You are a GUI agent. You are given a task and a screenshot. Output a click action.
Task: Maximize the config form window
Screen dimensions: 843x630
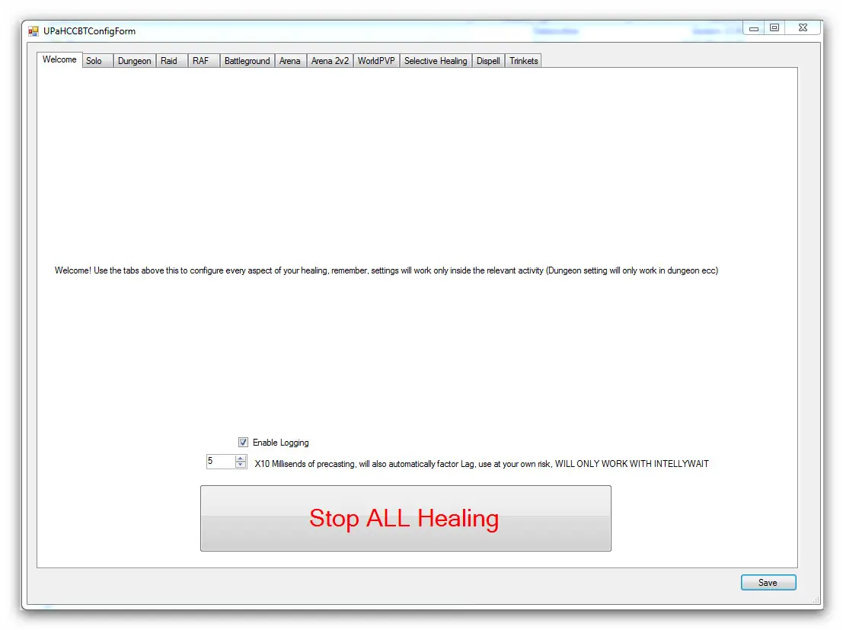(774, 28)
